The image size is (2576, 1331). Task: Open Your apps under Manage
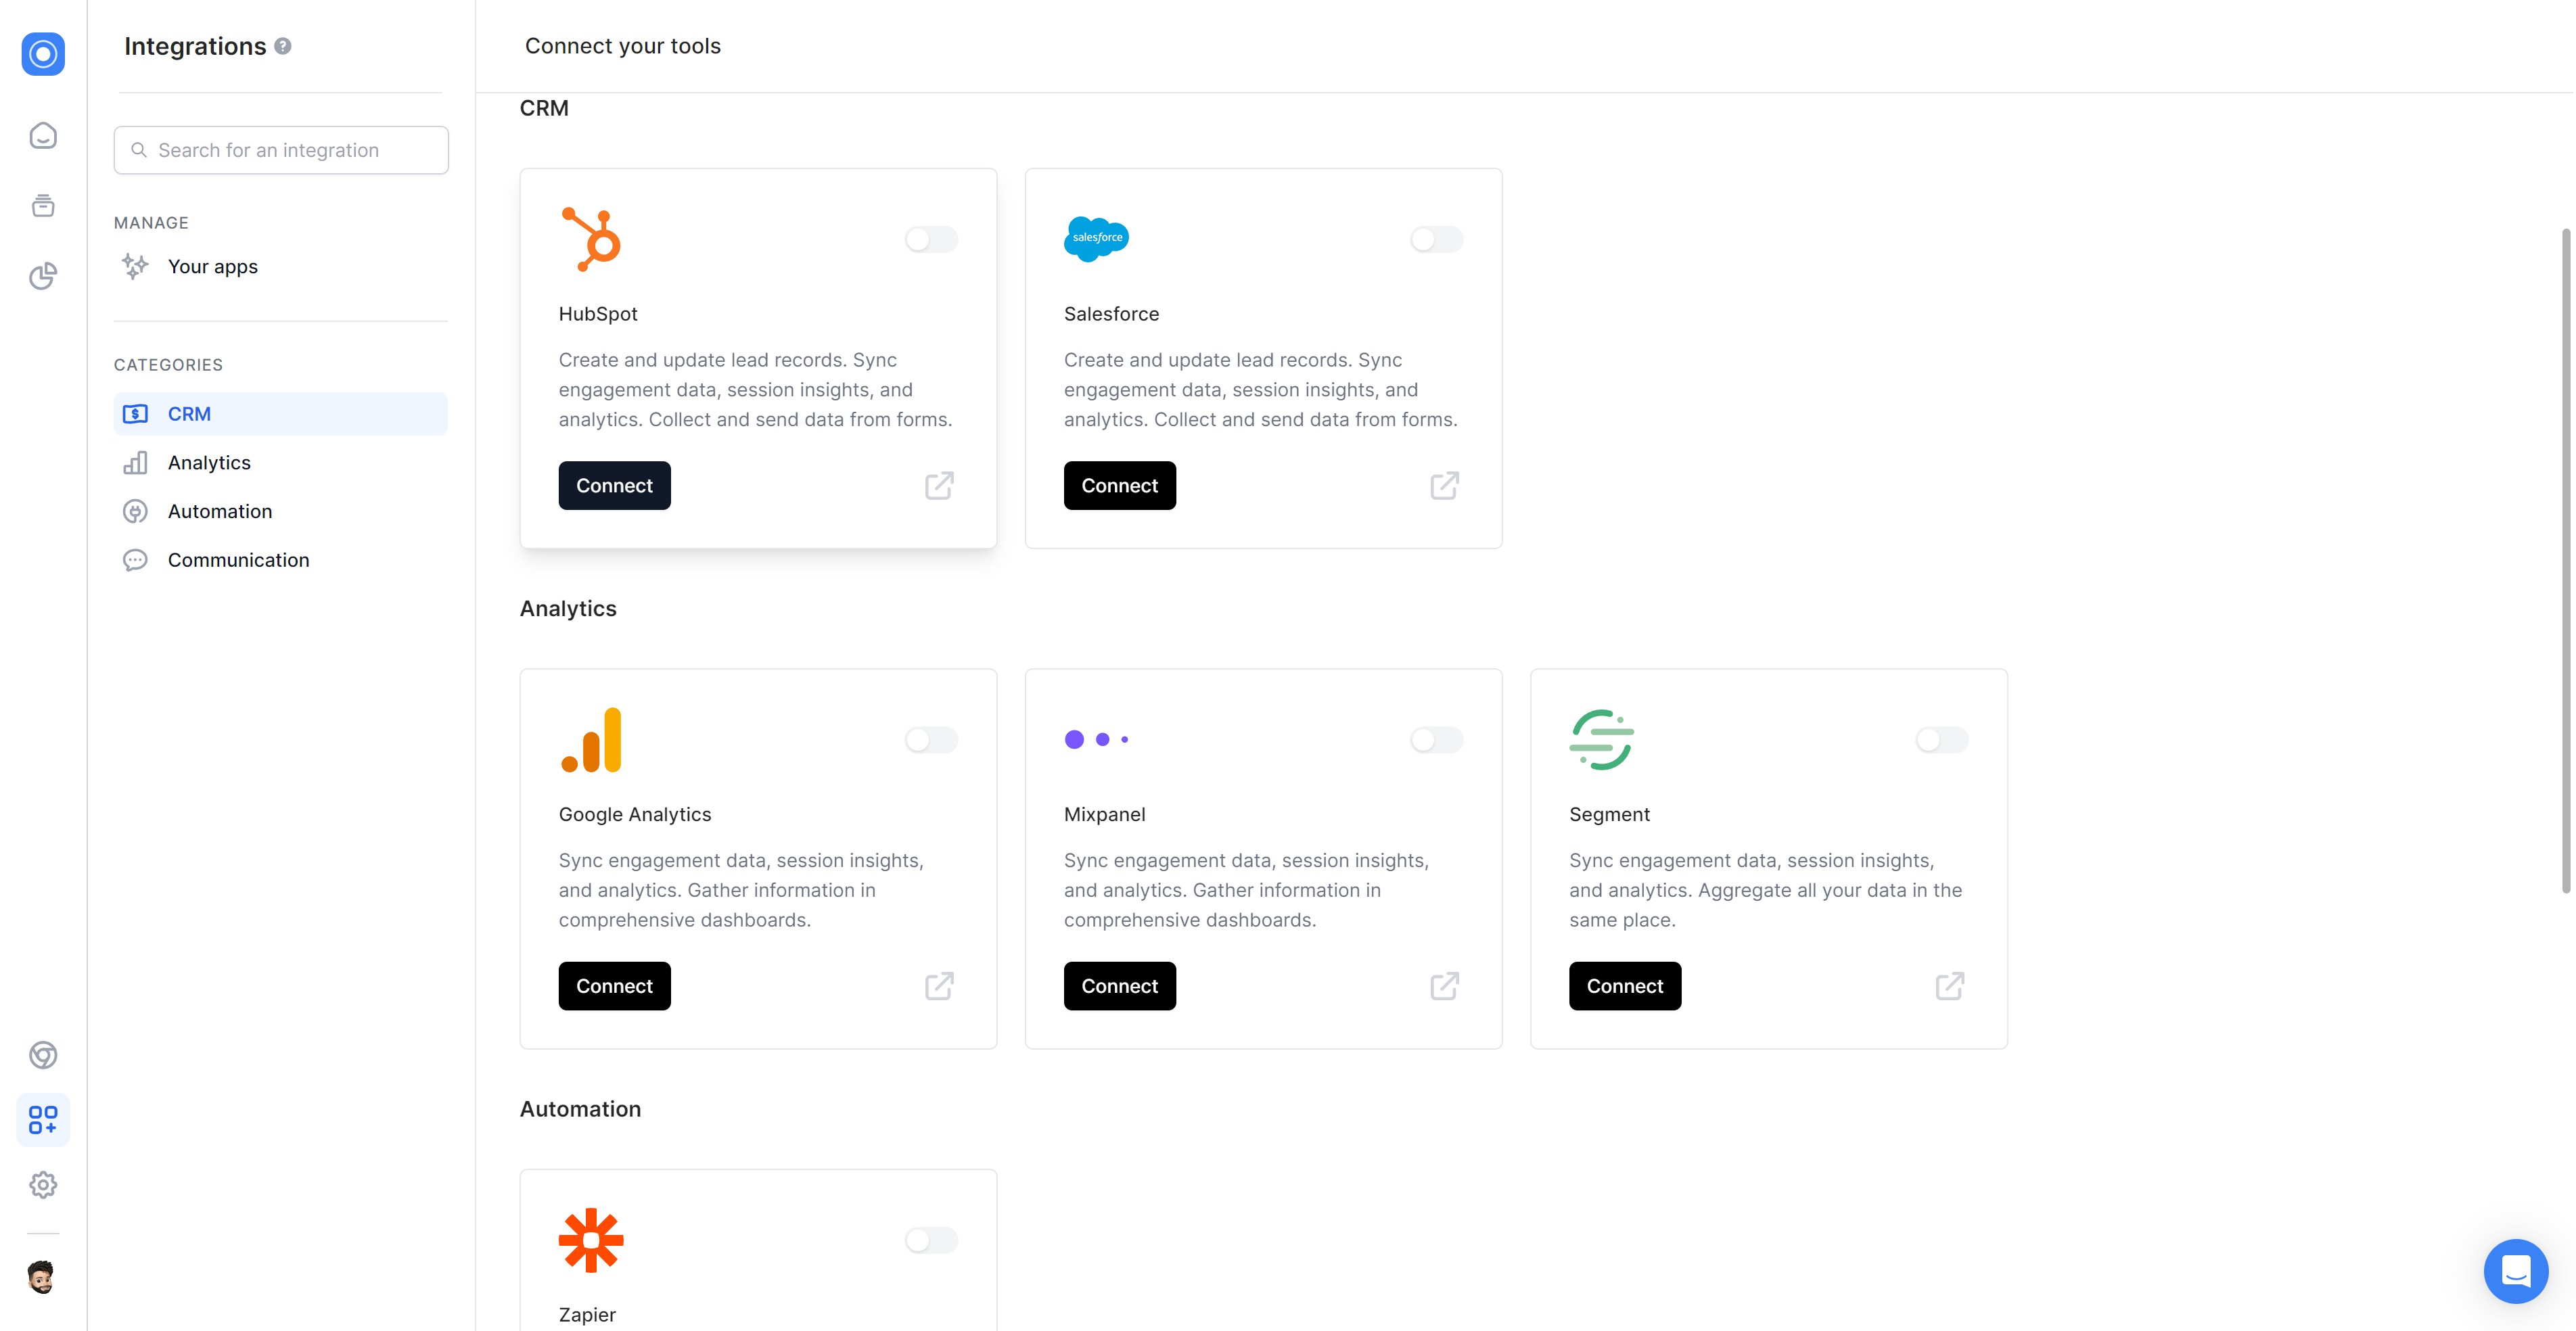[212, 266]
